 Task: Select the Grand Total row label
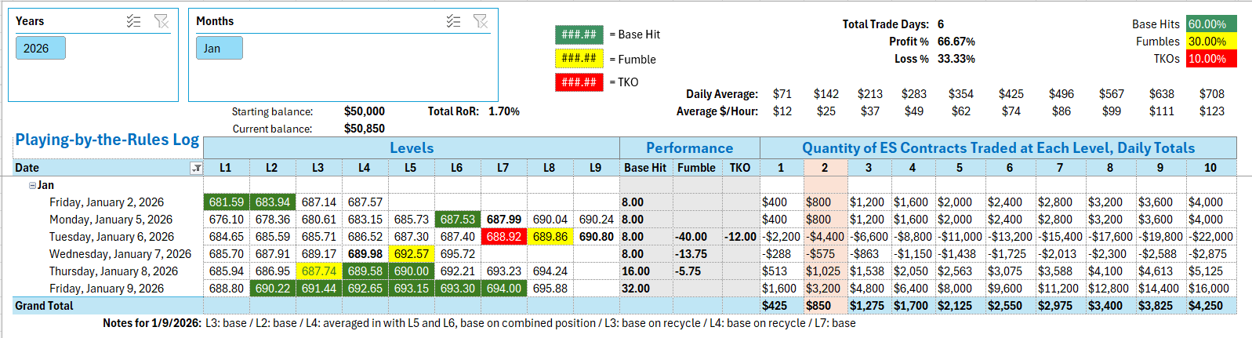44,306
